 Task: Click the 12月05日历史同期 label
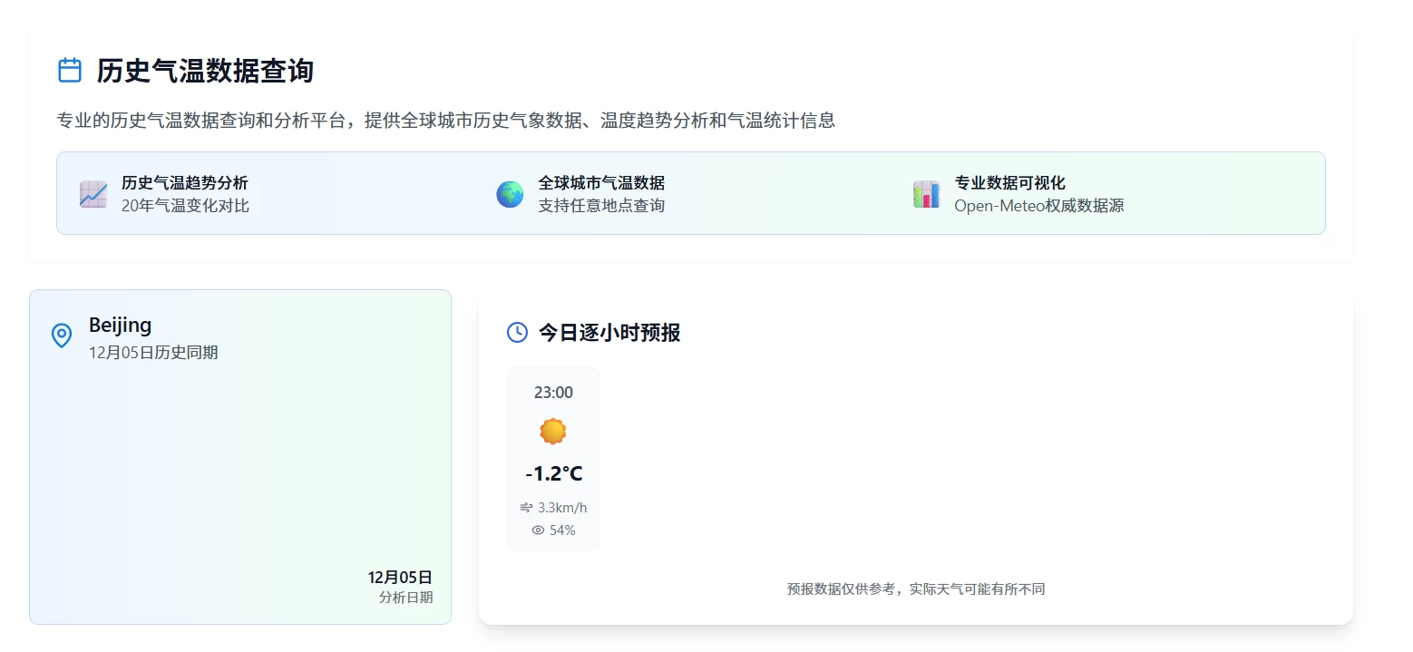(x=154, y=352)
